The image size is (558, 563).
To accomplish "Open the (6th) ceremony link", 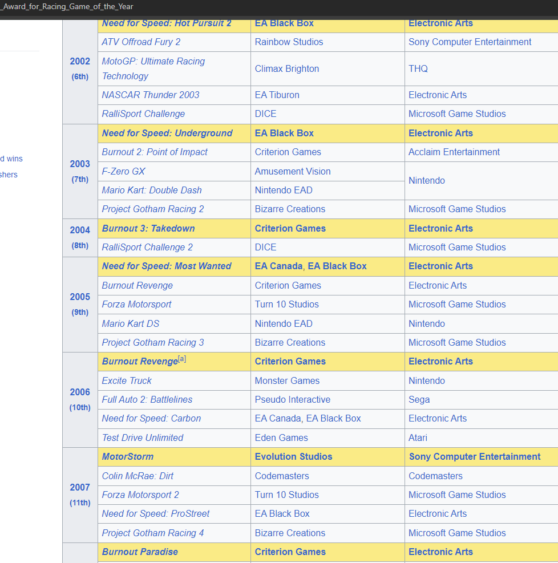I will click(80, 77).
